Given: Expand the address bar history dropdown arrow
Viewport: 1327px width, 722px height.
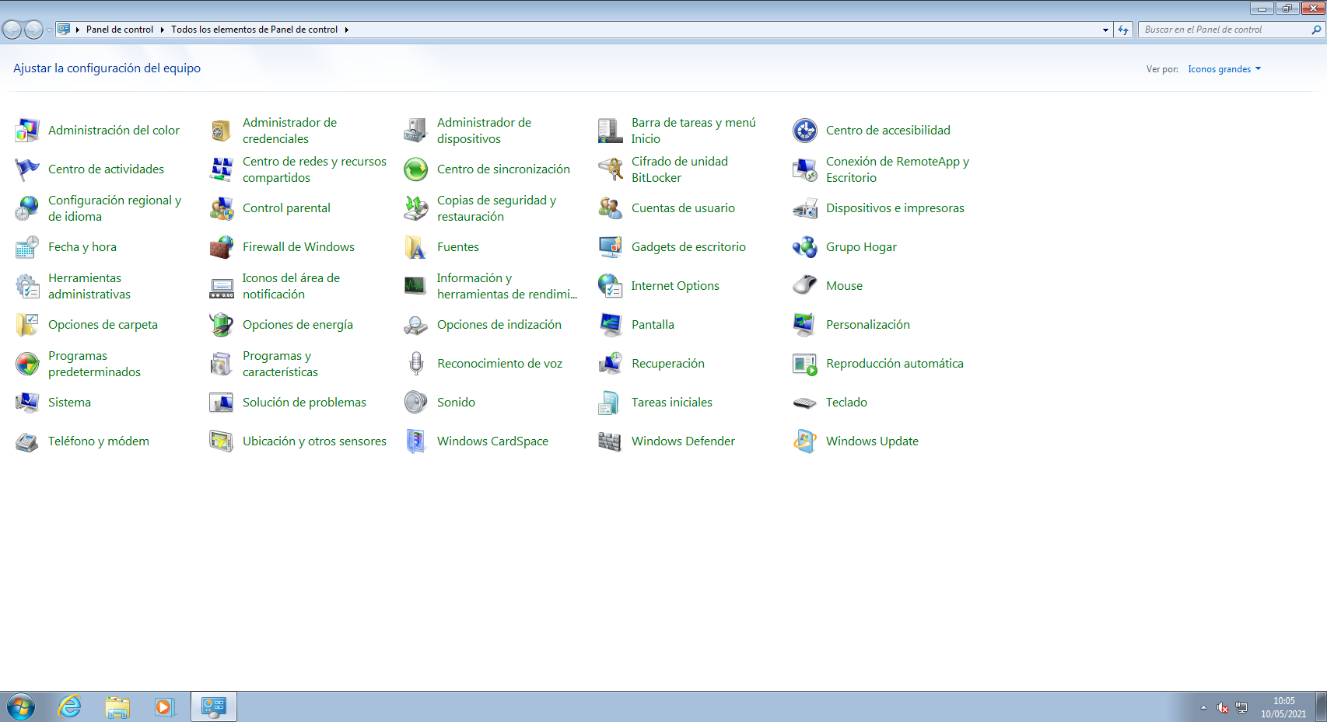Looking at the screenshot, I should point(1105,30).
